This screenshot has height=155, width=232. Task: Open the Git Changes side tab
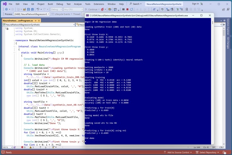[x=228, y=43]
